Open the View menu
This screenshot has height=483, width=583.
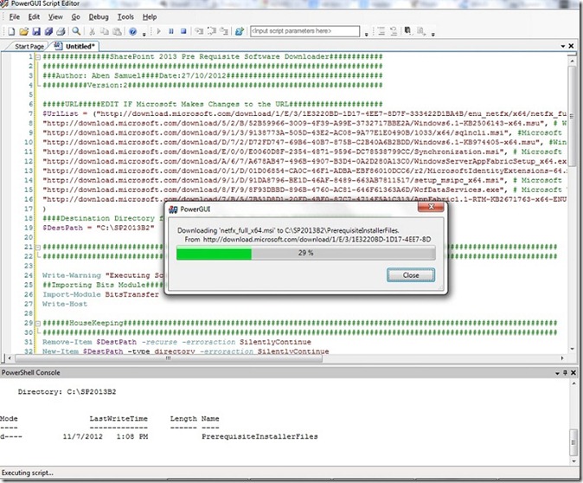coord(55,16)
